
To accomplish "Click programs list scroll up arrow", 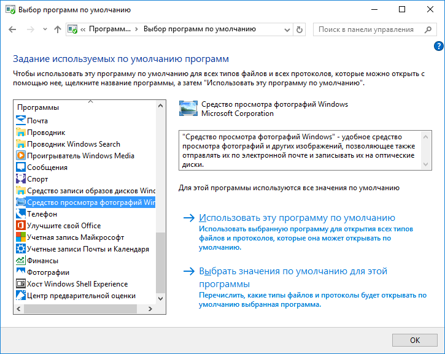I will pyautogui.click(x=160, y=106).
